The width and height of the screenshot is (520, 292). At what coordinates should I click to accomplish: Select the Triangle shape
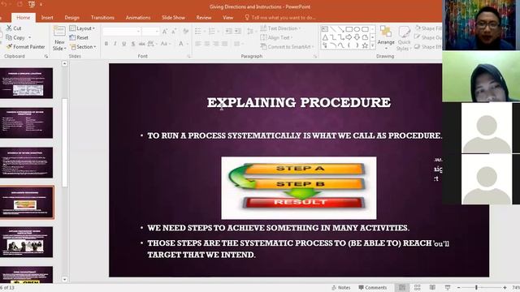pyautogui.click(x=325, y=37)
